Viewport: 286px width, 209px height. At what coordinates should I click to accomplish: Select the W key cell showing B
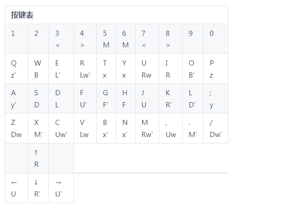38,69
